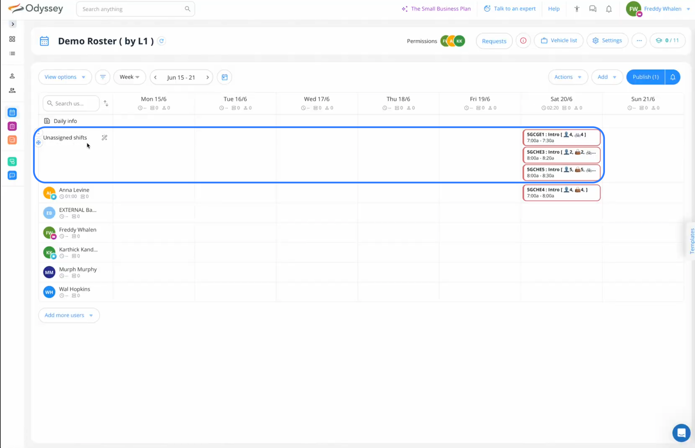This screenshot has width=695, height=448.
Task: Click the Publish (1) button
Action: pyautogui.click(x=645, y=77)
